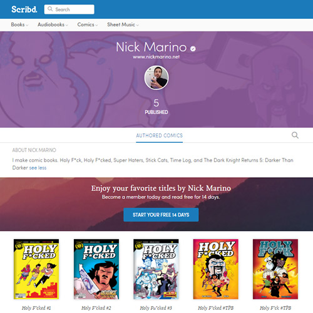313x313 pixels.
Task: Open the Holy F*cked #1 cover
Action: [36, 269]
